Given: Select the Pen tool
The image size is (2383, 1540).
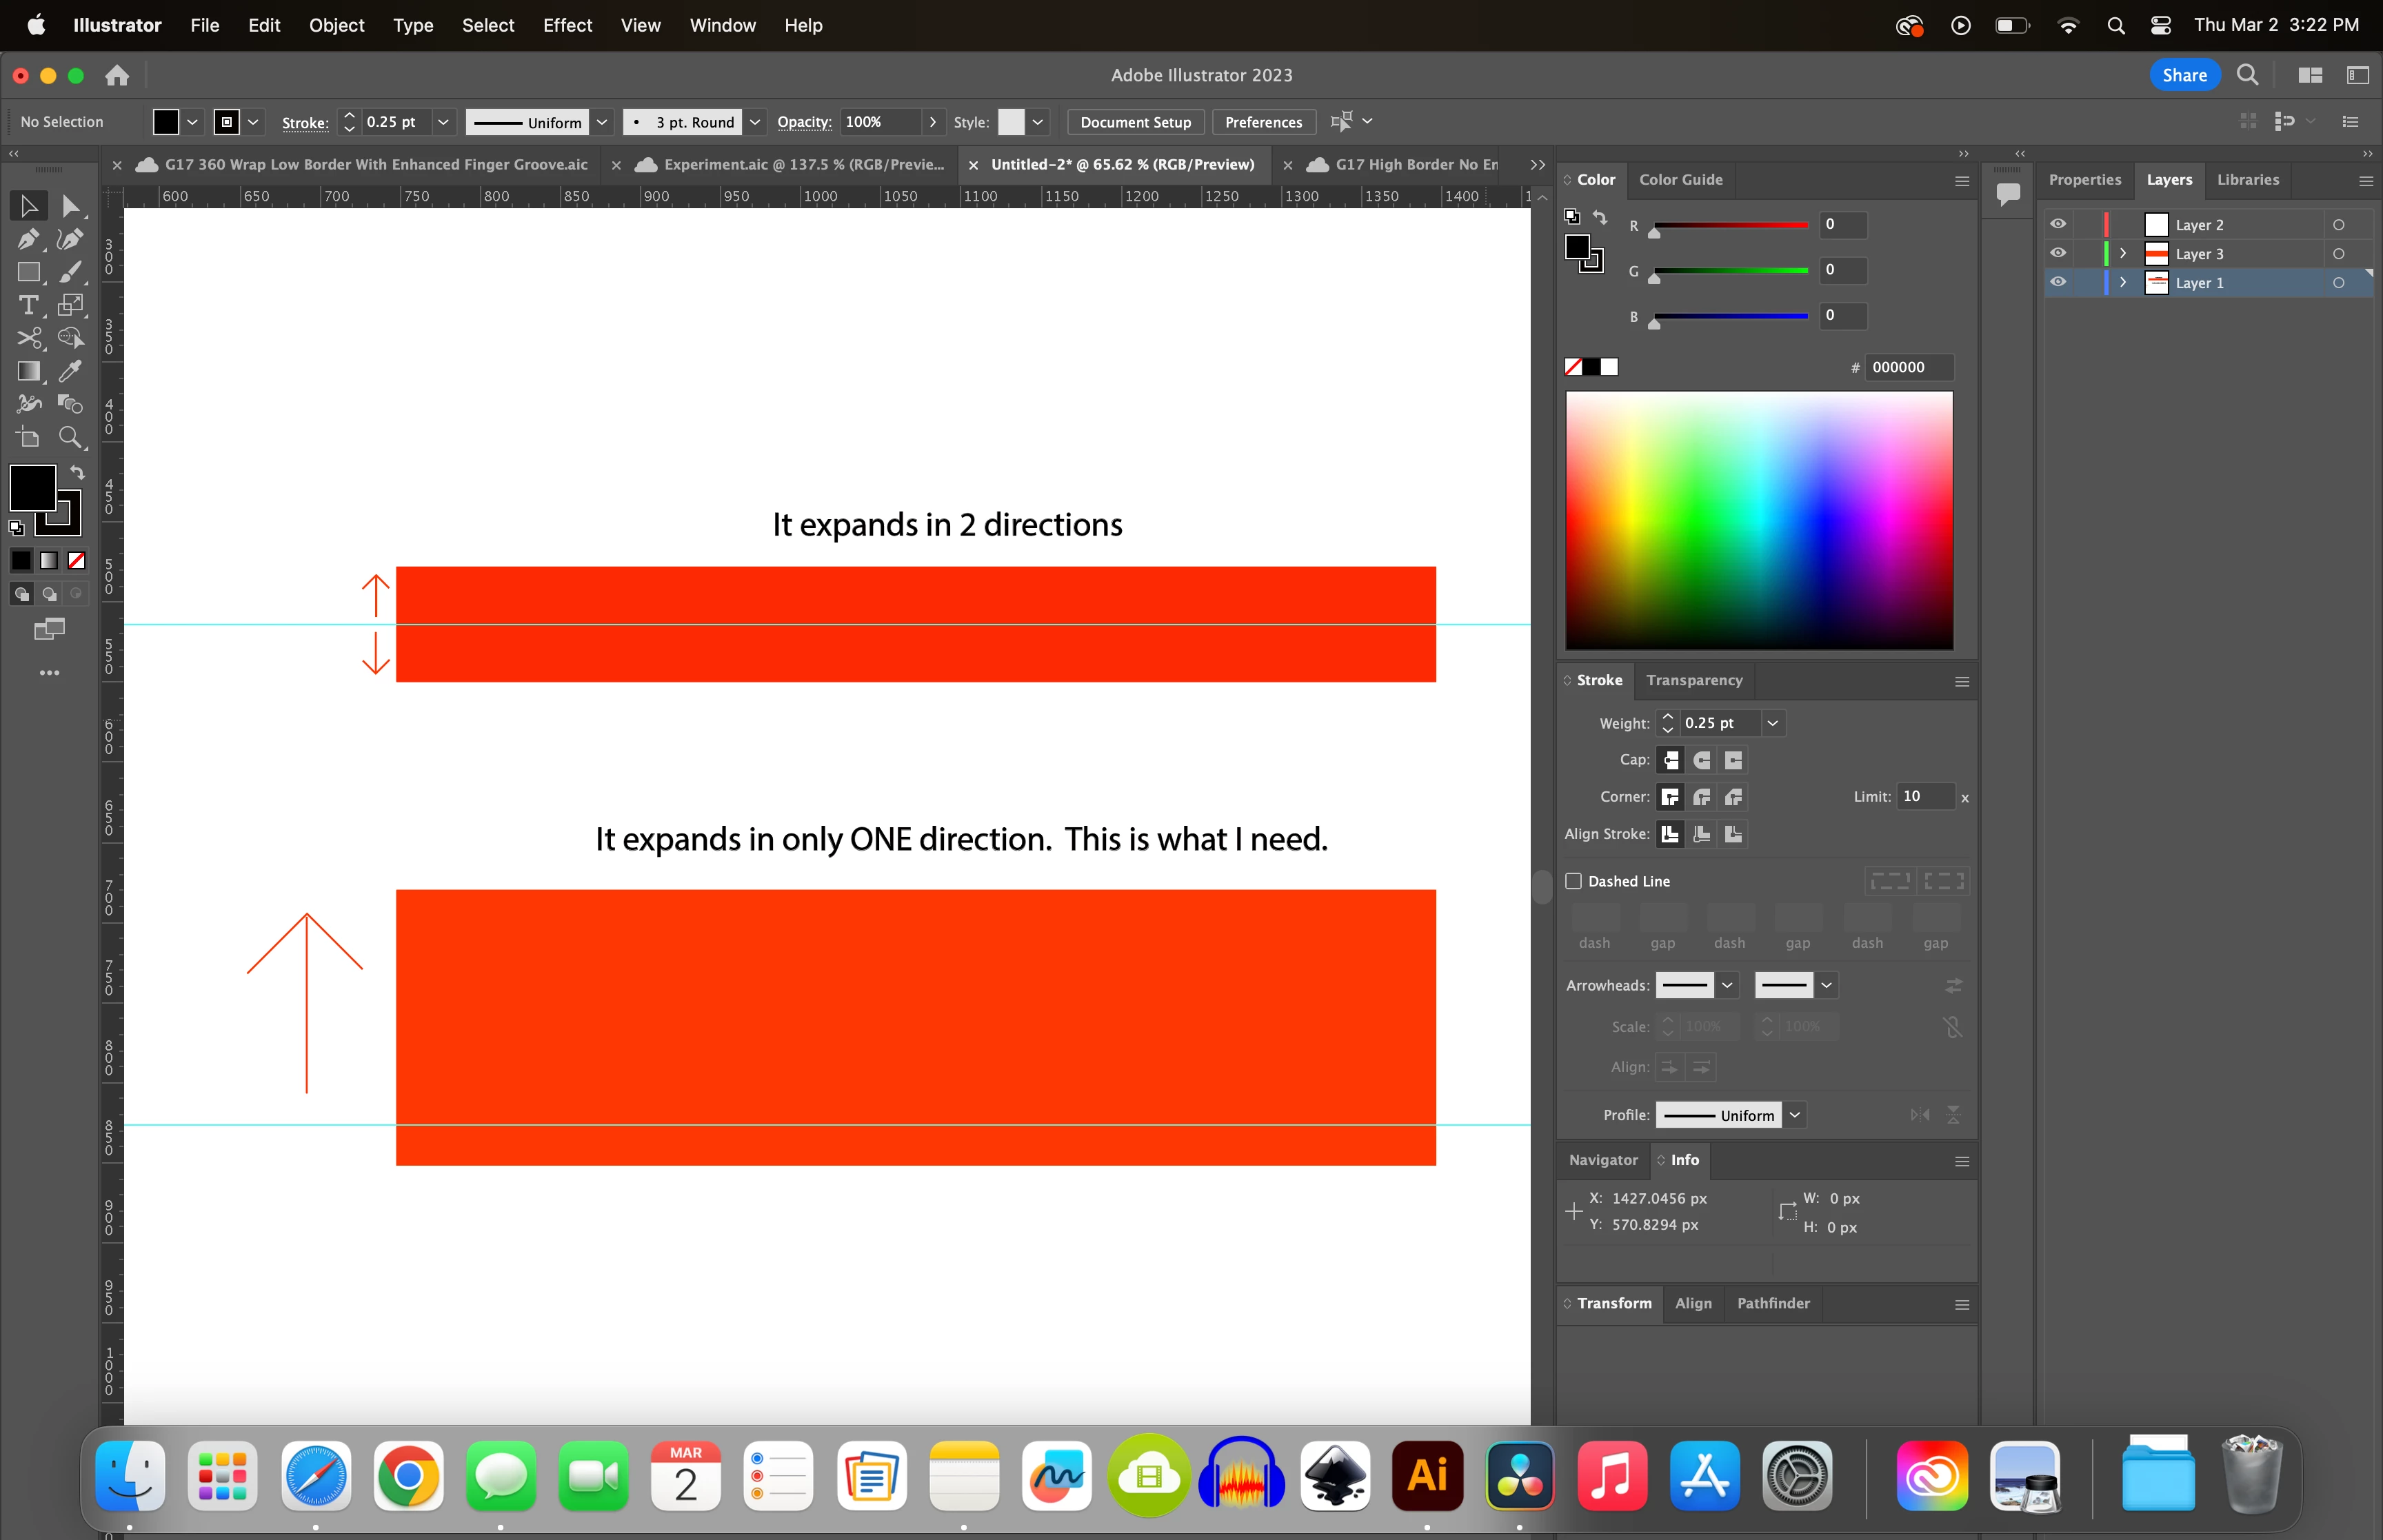Looking at the screenshot, I should point(28,239).
